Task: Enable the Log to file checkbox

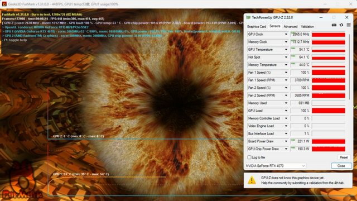Action: click(249, 157)
